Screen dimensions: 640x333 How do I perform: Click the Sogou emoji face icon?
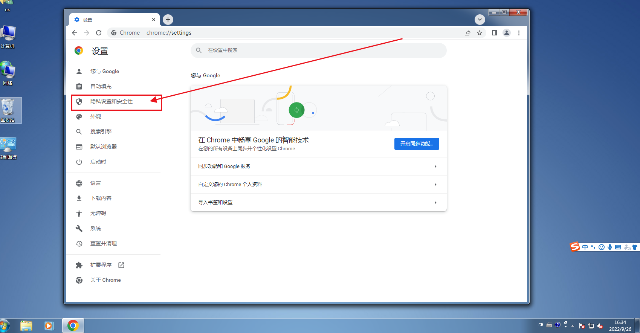tap(602, 247)
